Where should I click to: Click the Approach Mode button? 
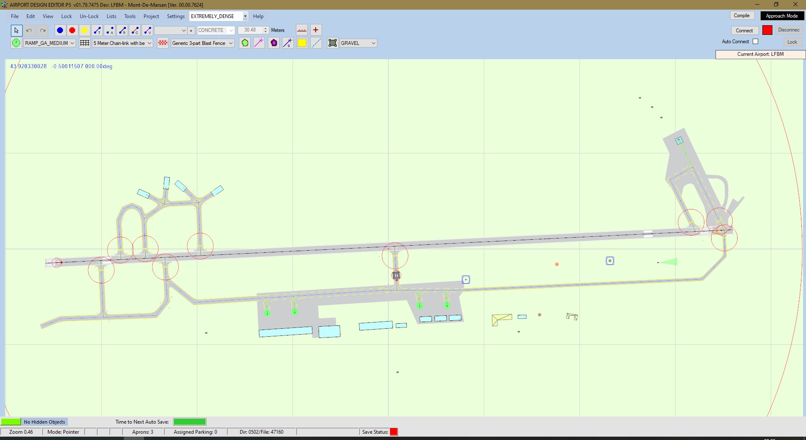[x=782, y=16]
